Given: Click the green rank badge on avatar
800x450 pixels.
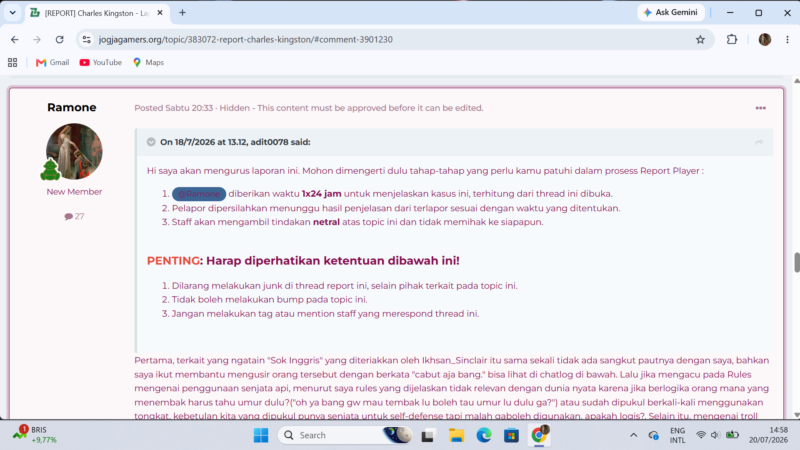Looking at the screenshot, I should tap(50, 170).
